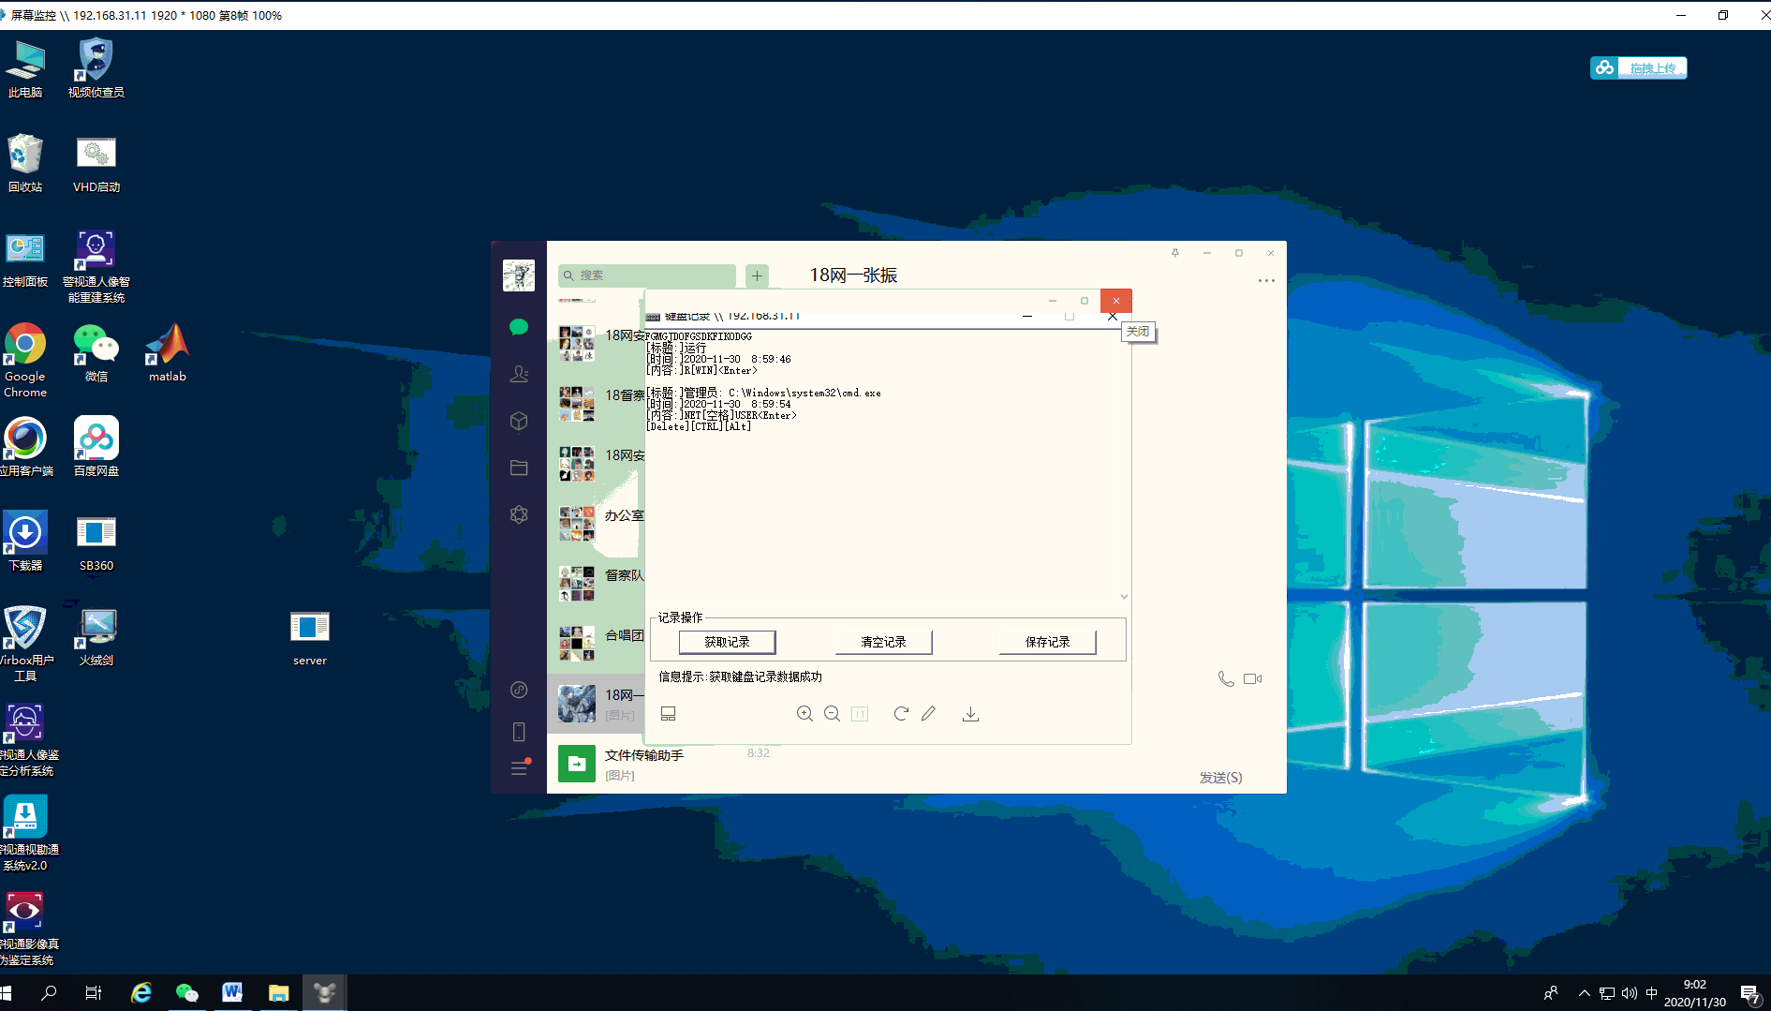Click the 清空记录 button
Image resolution: width=1771 pixels, height=1011 pixels.
[x=883, y=642]
